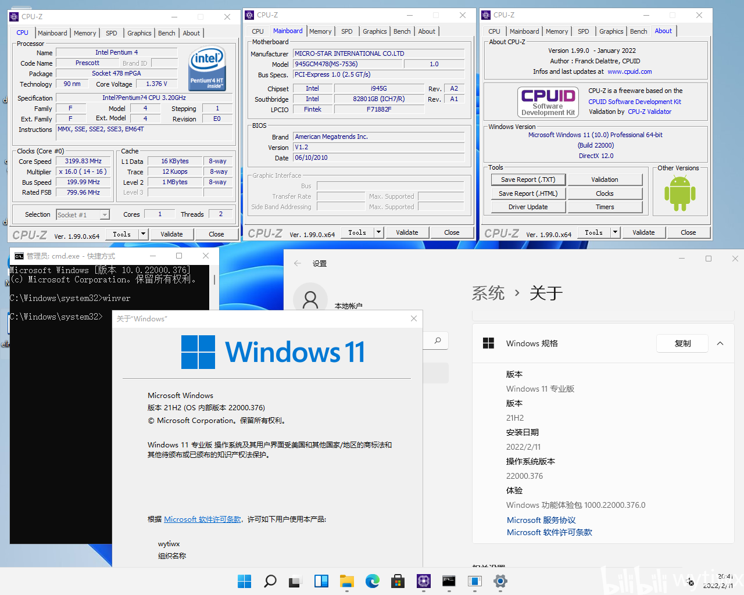Click the title bar icon of the CPU-Z About window
744x595 pixels.
pyautogui.click(x=486, y=15)
